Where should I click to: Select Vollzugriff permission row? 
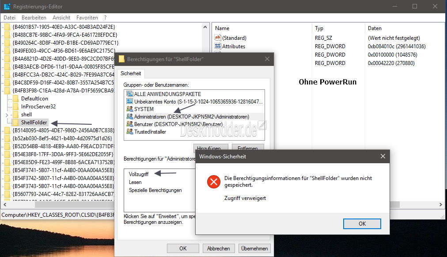(x=139, y=174)
